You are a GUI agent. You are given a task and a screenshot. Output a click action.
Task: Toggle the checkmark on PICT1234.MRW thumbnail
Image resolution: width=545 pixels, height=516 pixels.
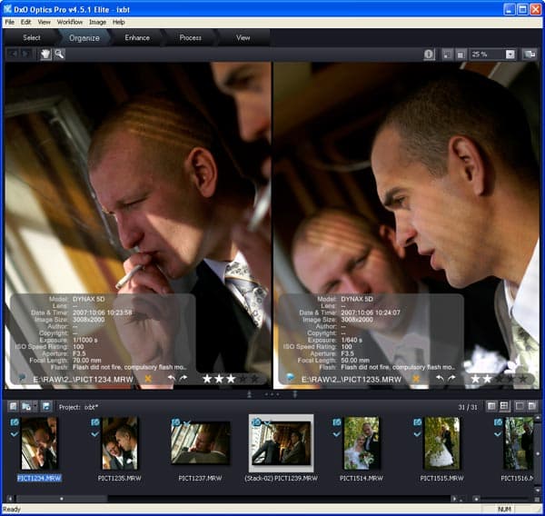point(15,434)
